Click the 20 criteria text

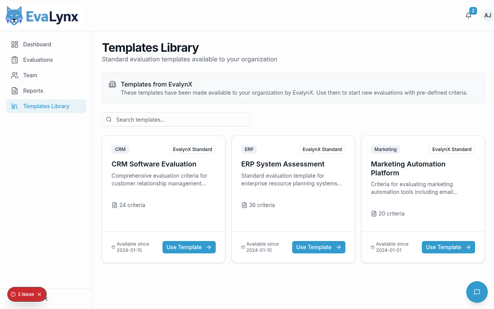click(x=392, y=214)
